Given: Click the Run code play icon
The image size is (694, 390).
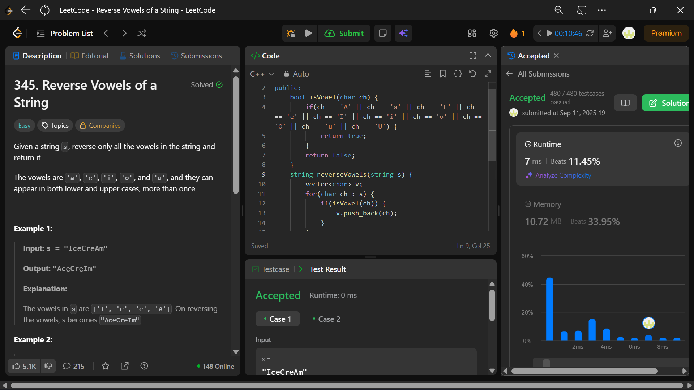Looking at the screenshot, I should [x=308, y=33].
